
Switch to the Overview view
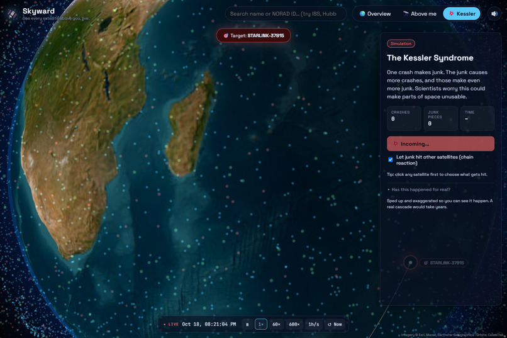click(x=375, y=14)
